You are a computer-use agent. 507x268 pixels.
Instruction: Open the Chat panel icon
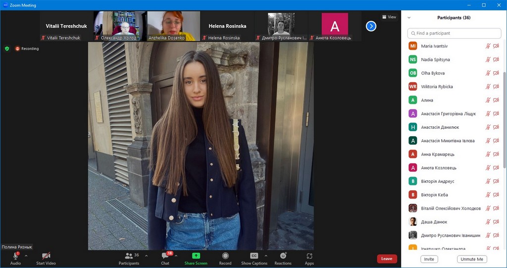click(x=165, y=256)
